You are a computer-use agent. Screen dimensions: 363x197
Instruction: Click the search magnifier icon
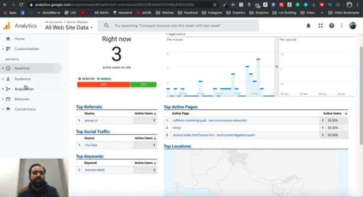(106, 26)
